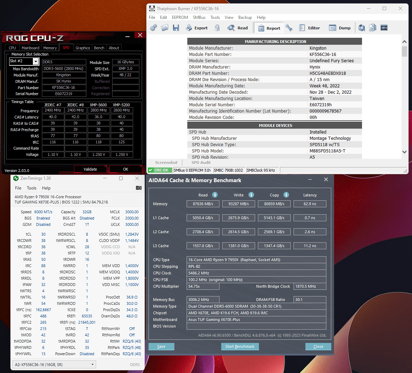412x373 pixels.
Task: Click the XMP-5600 column header in CPU-Z
Action: click(98, 105)
